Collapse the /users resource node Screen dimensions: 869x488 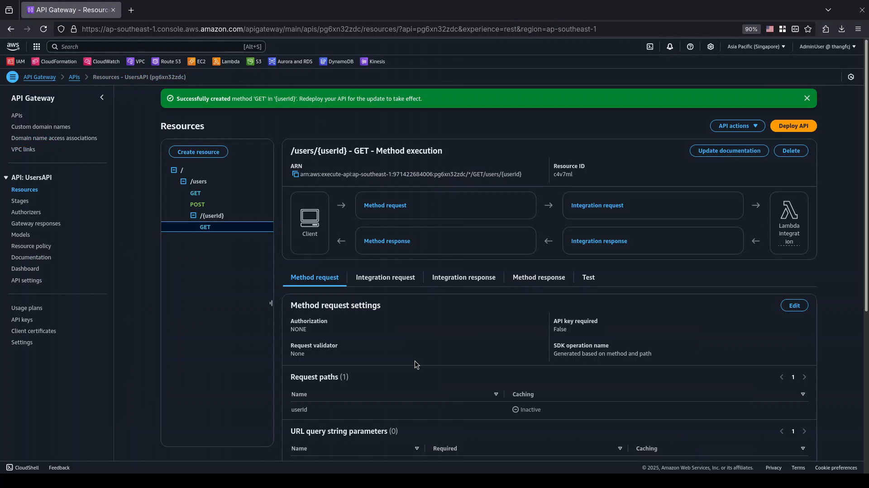tap(183, 181)
